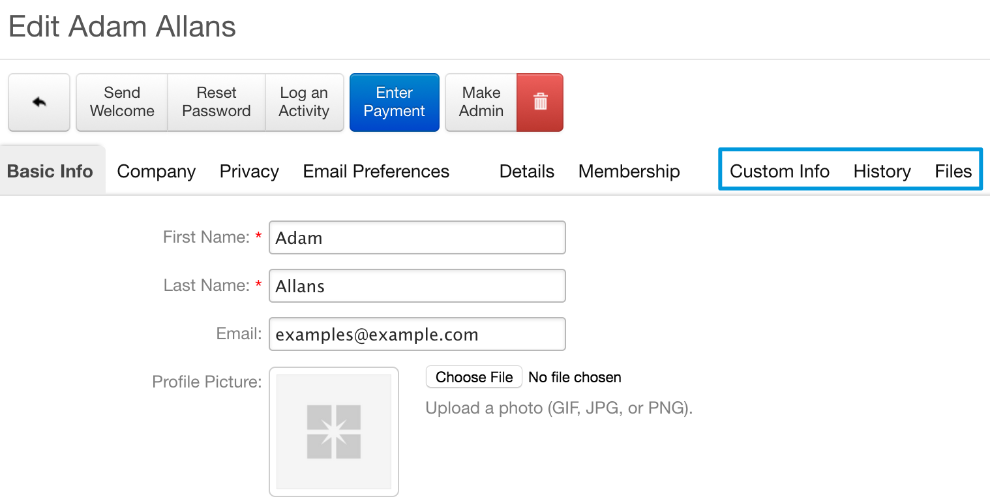Go to Email Preferences tab
The image size is (990, 501).
tap(376, 172)
